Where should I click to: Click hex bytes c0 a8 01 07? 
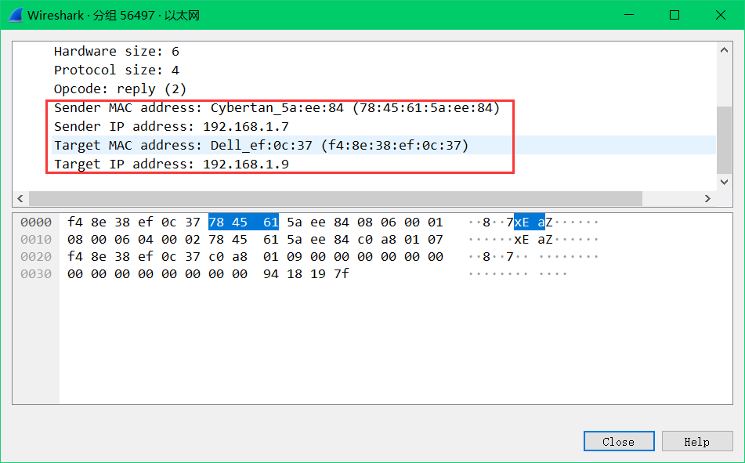pyautogui.click(x=400, y=239)
